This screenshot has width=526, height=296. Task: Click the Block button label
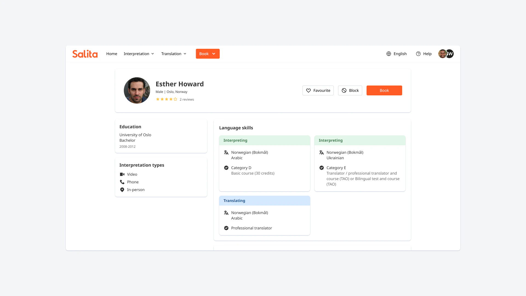point(354,90)
